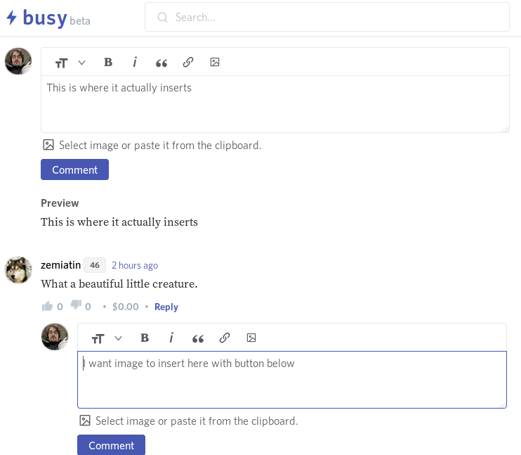
Task: Open the '2 hours ago' comment permalink
Action: (x=135, y=265)
